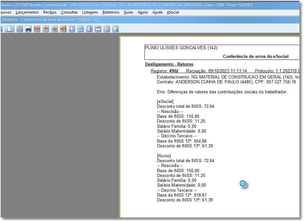Open the Listagens menu
304x222 pixels.
pos(90,12)
